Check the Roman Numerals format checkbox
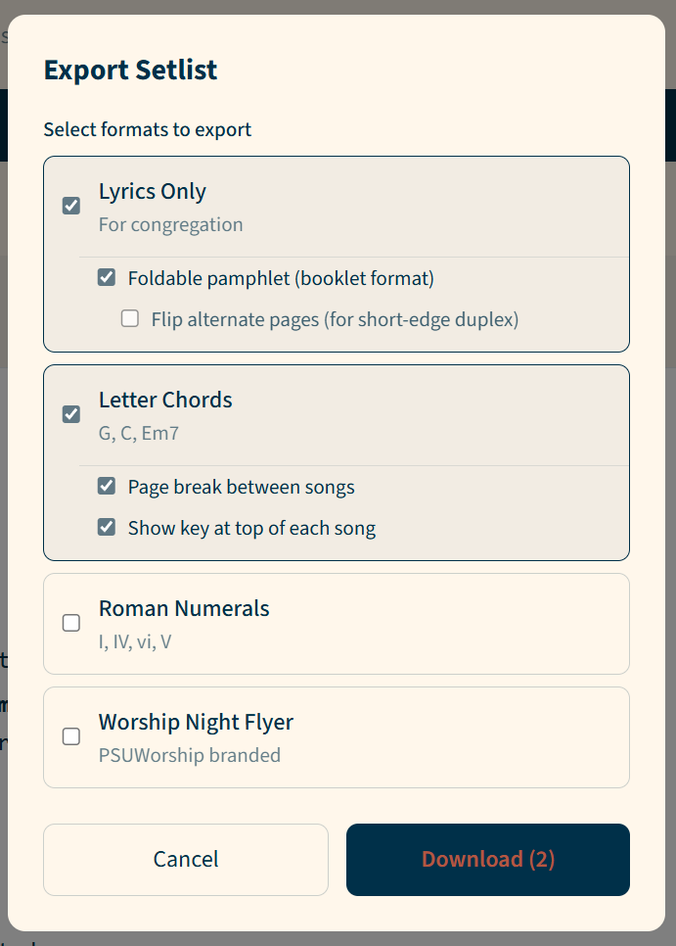 pyautogui.click(x=71, y=623)
